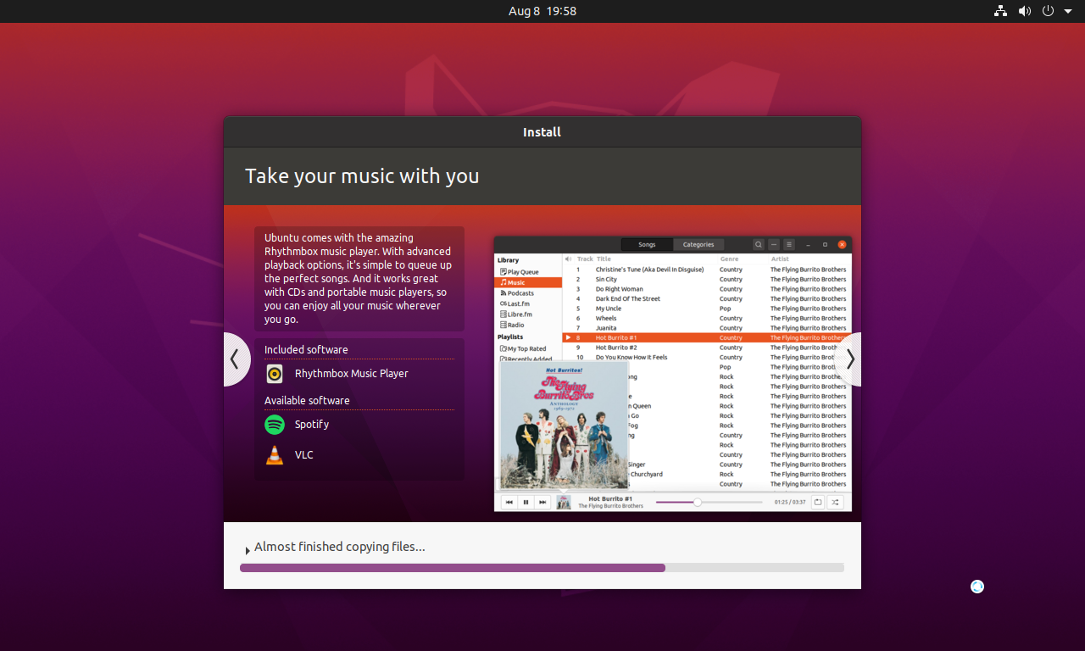The width and height of the screenshot is (1085, 651).
Task: Click the Artist column header
Action: pyautogui.click(x=780, y=259)
